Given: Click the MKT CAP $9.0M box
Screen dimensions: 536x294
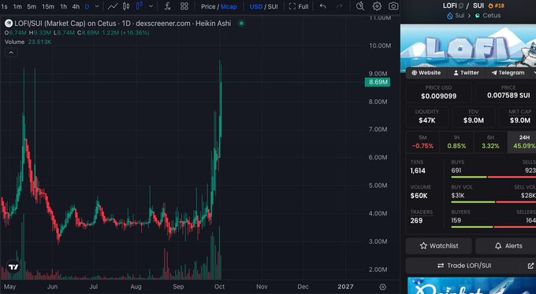Looking at the screenshot, I should [x=518, y=116].
